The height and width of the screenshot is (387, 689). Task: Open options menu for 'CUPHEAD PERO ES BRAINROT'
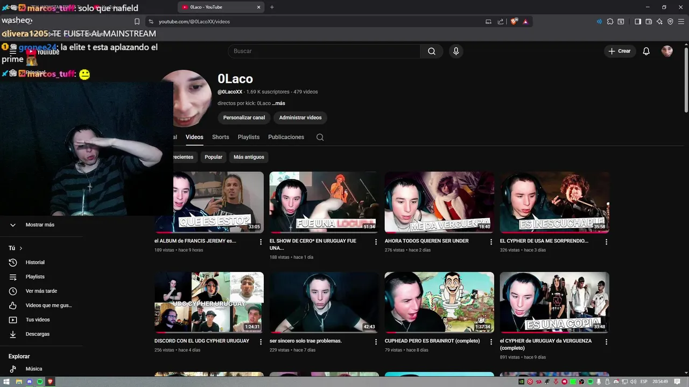click(491, 342)
